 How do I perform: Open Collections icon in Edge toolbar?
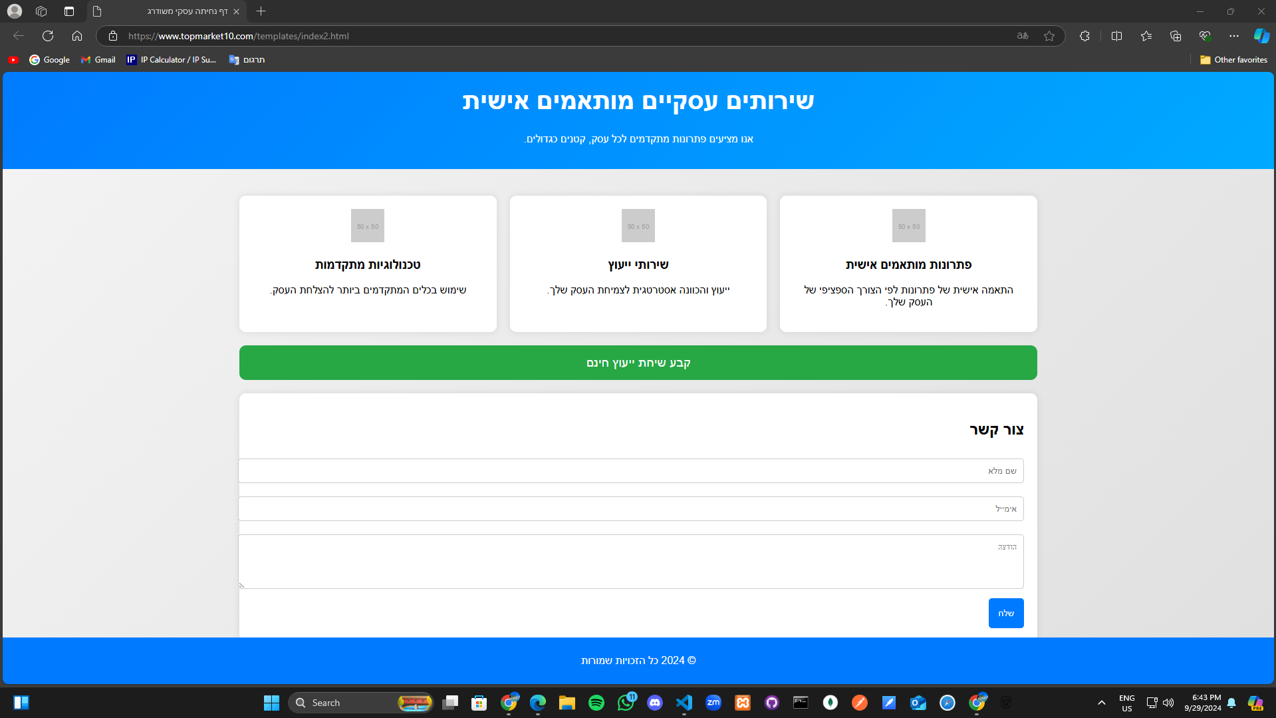(x=1176, y=36)
